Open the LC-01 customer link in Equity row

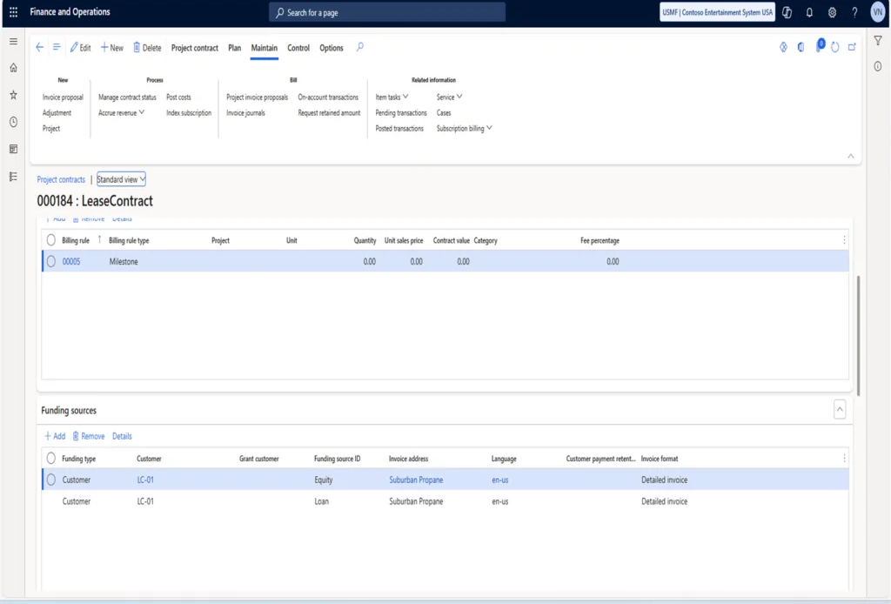[x=145, y=480]
